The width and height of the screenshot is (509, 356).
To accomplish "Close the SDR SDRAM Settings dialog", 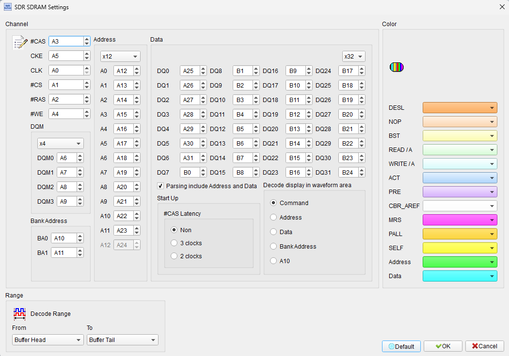I will click(502, 7).
